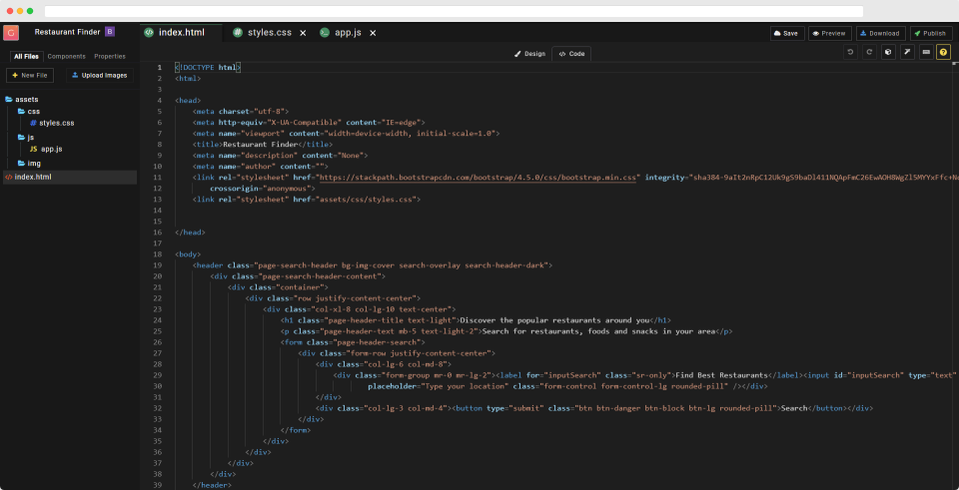The image size is (959, 490).
Task: Close the app.js tab
Action: coord(373,33)
